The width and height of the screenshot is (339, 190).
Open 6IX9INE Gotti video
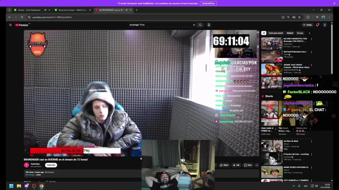tap(272, 69)
